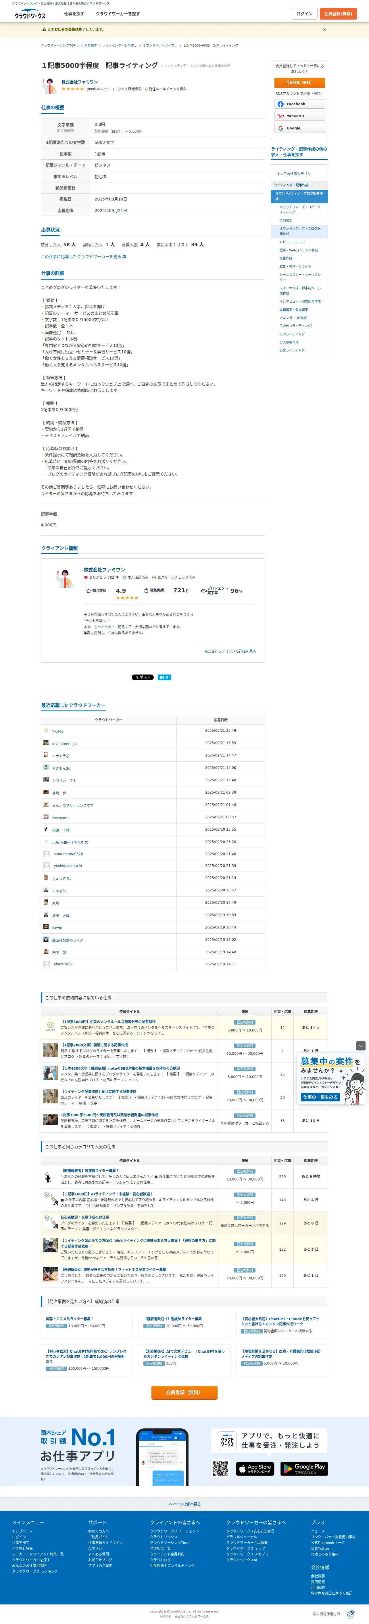
Task: Open 【医療経験者】医療職ライター募集 job
Action: tap(89, 1171)
